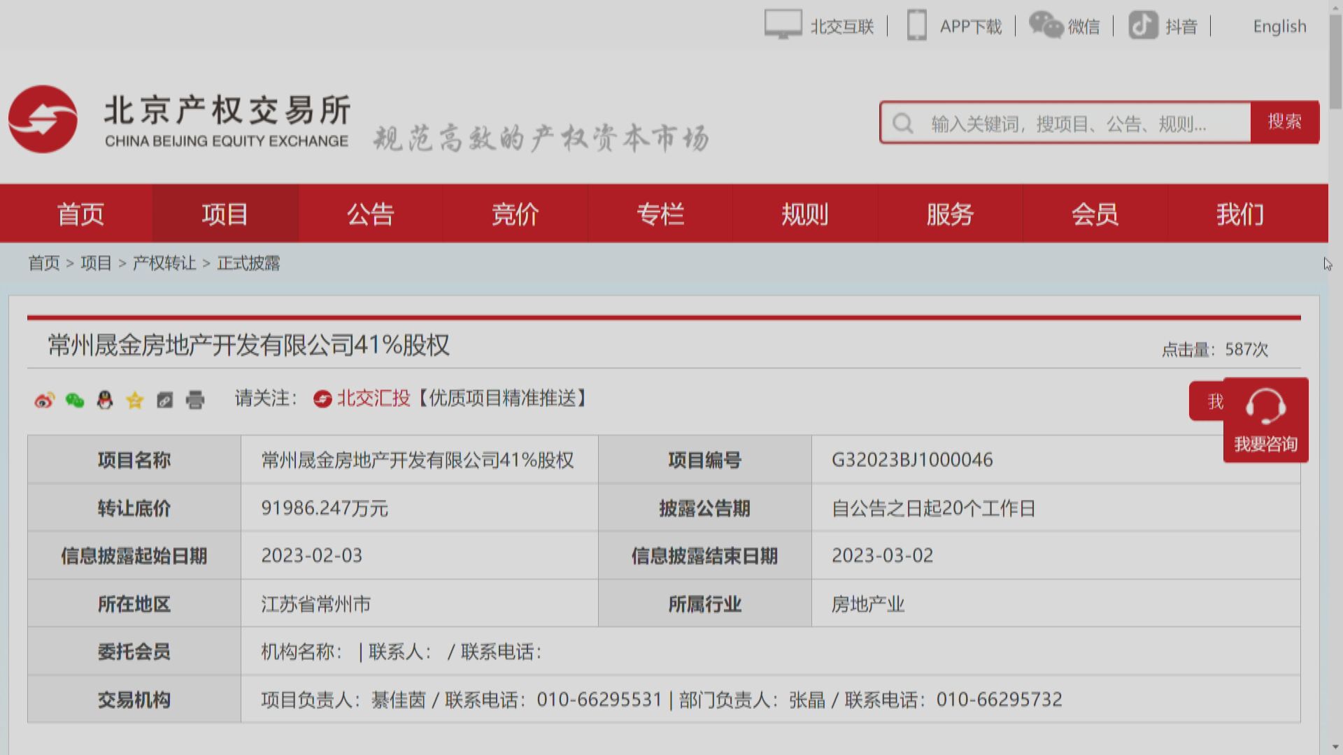Image resolution: width=1343 pixels, height=755 pixels.
Task: Click the 抖音 icon in top bar
Action: point(1143,26)
